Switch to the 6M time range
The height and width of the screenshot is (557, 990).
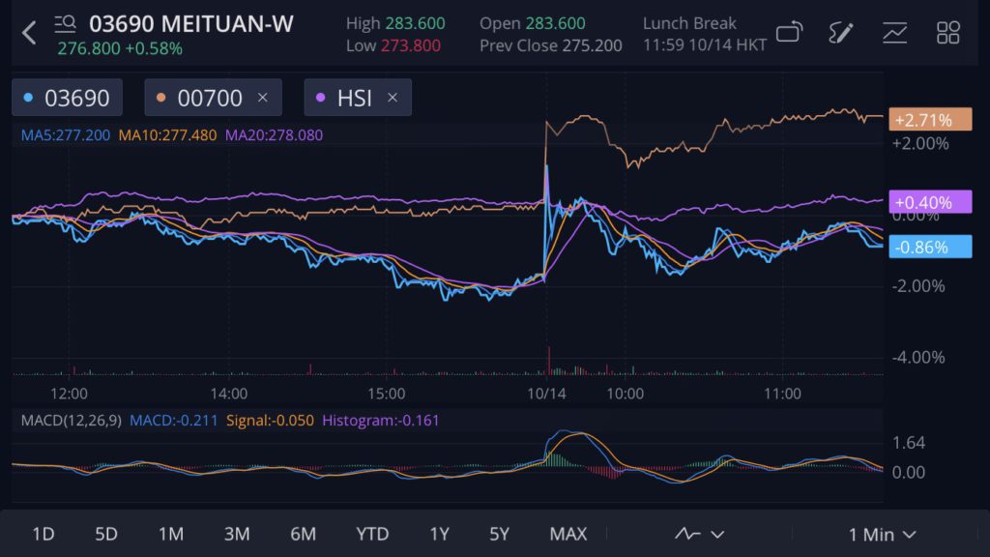point(303,534)
